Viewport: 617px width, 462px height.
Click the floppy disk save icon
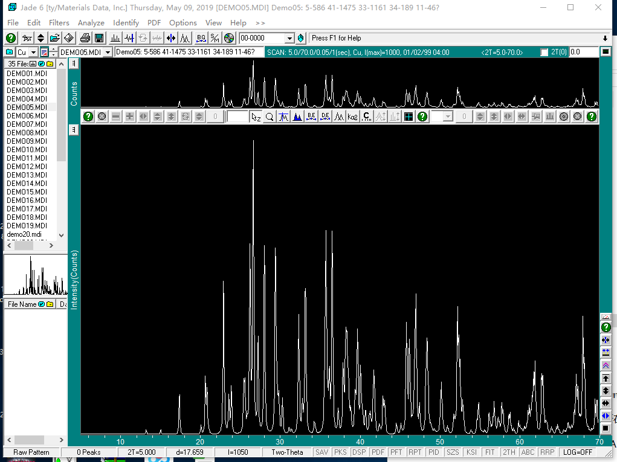tap(99, 38)
